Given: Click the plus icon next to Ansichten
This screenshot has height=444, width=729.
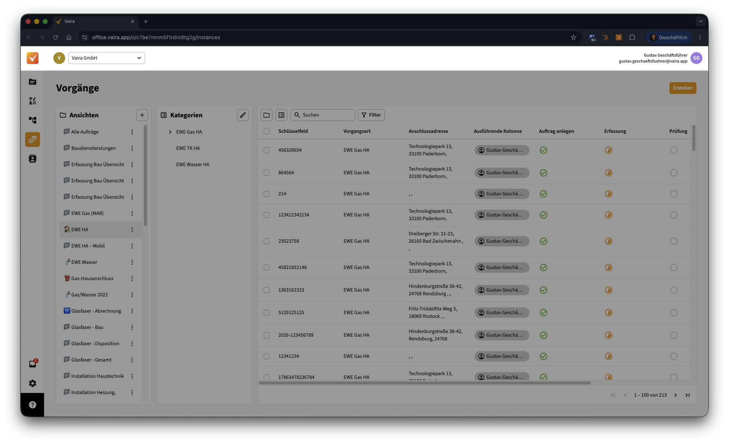Looking at the screenshot, I should pos(142,115).
